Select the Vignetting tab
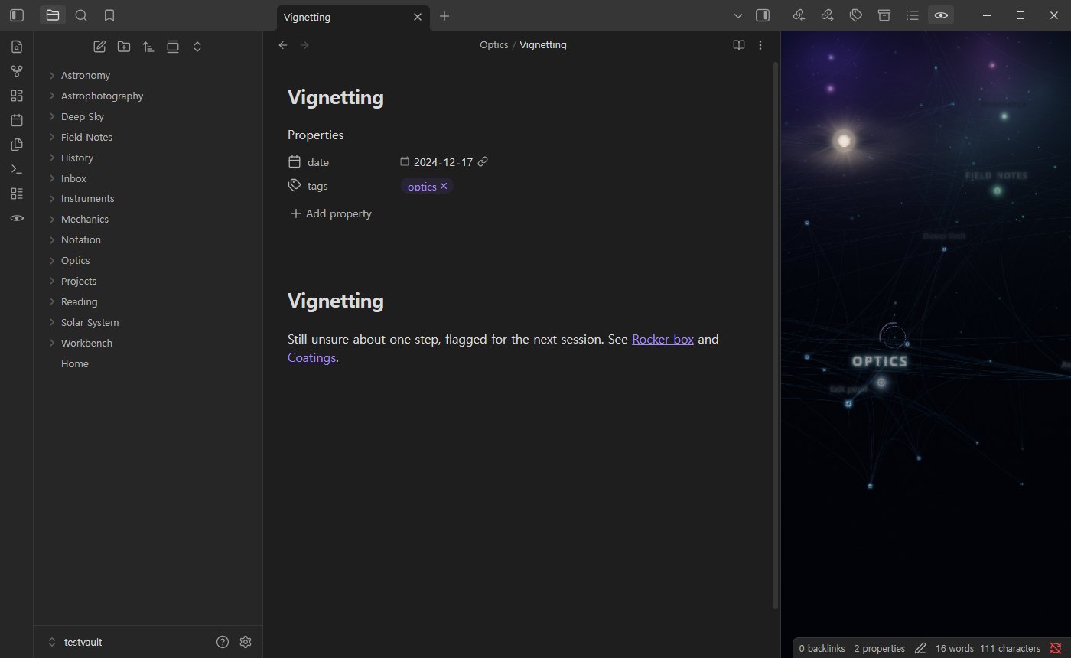 353,17
